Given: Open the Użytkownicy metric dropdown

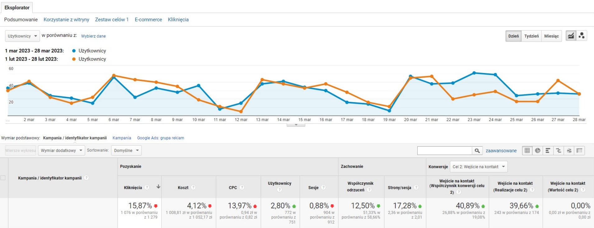Looking at the screenshot, I should 22,36.
